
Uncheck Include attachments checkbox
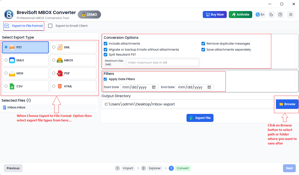pos(105,44)
